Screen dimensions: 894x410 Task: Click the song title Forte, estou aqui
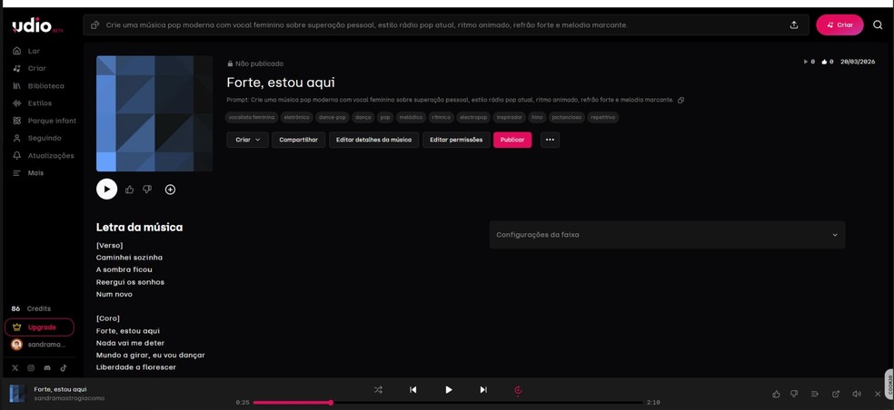click(x=281, y=83)
